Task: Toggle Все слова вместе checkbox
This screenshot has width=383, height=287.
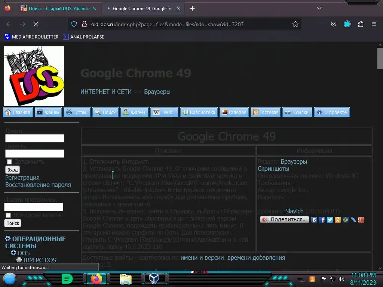Action: point(8,215)
